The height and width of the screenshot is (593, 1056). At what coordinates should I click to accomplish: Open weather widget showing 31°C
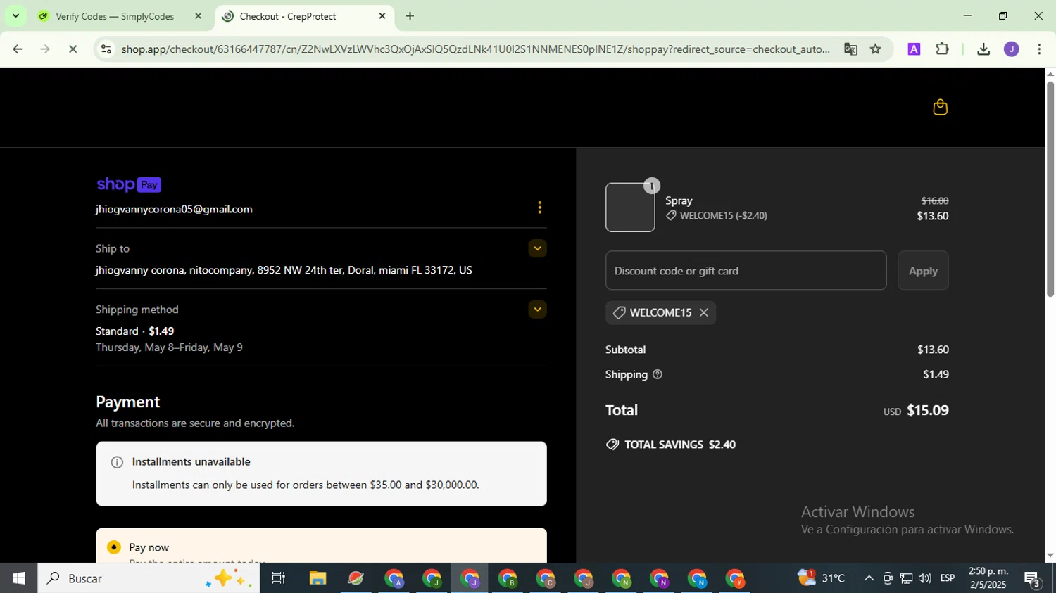point(821,578)
